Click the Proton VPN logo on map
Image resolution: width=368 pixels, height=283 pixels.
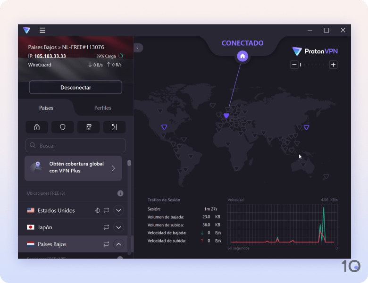(315, 51)
